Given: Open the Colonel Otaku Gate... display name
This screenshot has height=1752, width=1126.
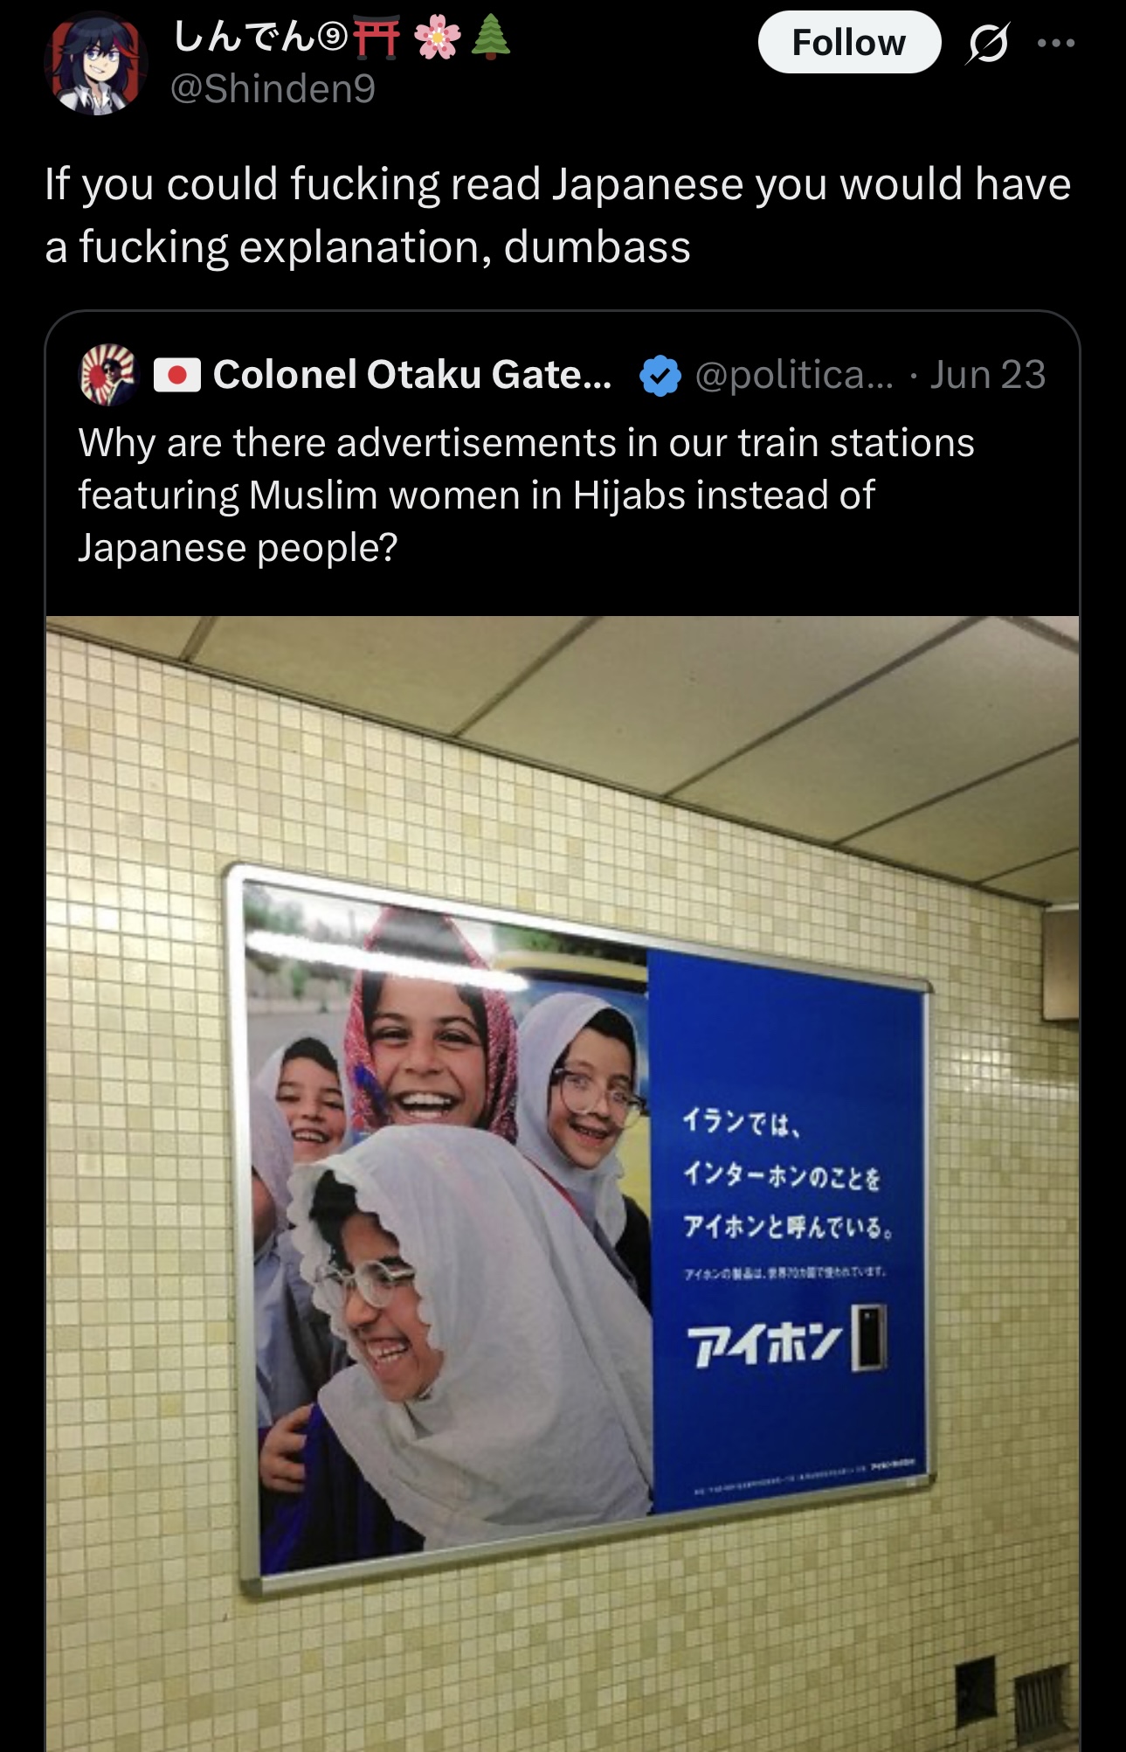Looking at the screenshot, I should [x=412, y=375].
